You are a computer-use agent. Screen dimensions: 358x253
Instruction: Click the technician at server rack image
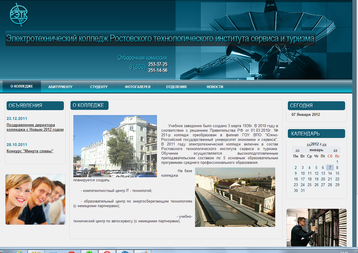(x=316, y=227)
